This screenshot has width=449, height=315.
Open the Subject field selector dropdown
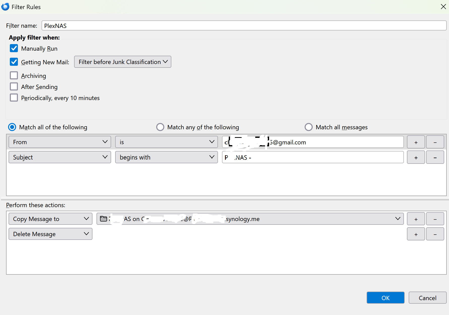point(60,157)
